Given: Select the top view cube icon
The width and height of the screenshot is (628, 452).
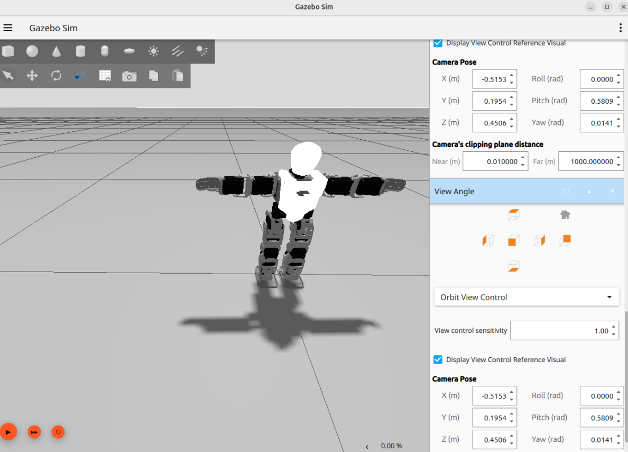Looking at the screenshot, I should click(513, 215).
